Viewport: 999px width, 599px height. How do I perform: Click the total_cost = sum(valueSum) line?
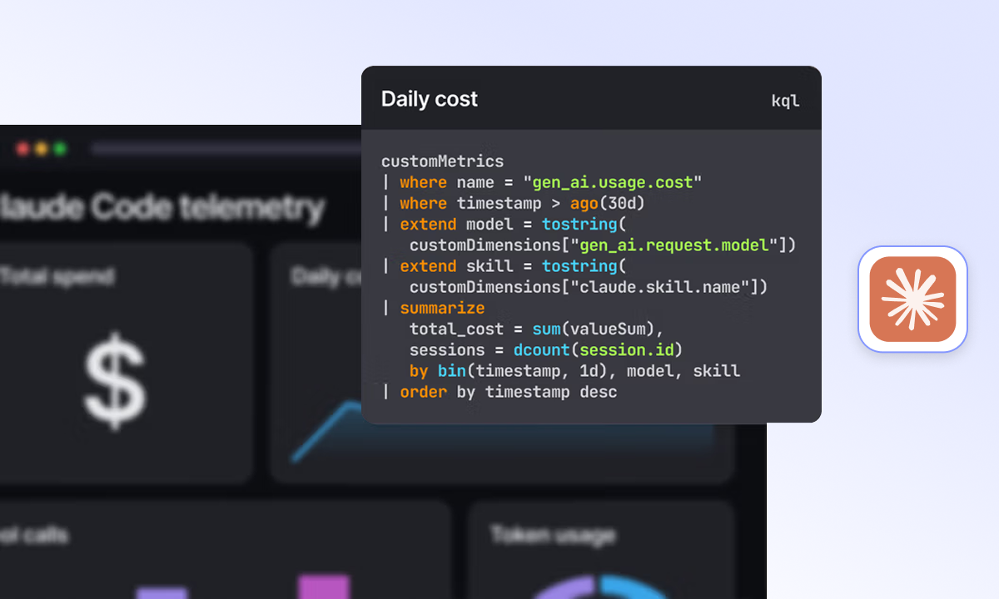coord(536,329)
